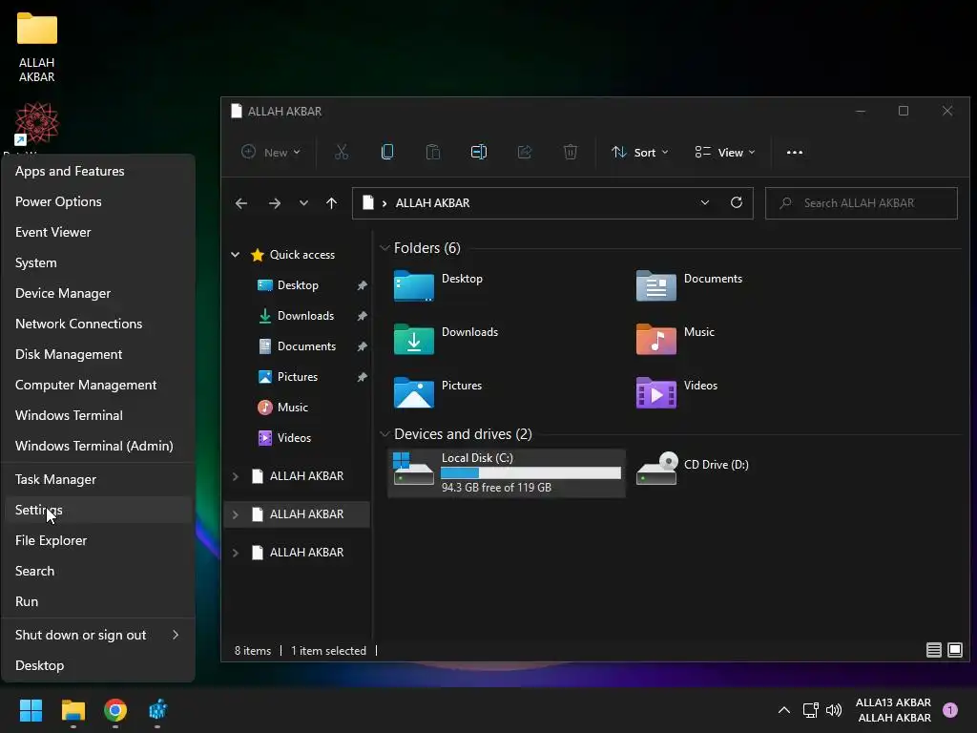Viewport: 977px width, 733px height.
Task: Click Network Connections menu entry
Action: point(98,324)
